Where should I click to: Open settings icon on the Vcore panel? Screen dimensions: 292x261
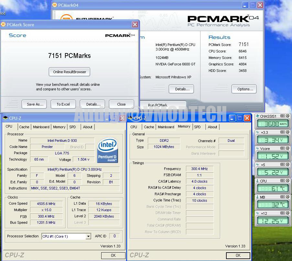point(283,148)
